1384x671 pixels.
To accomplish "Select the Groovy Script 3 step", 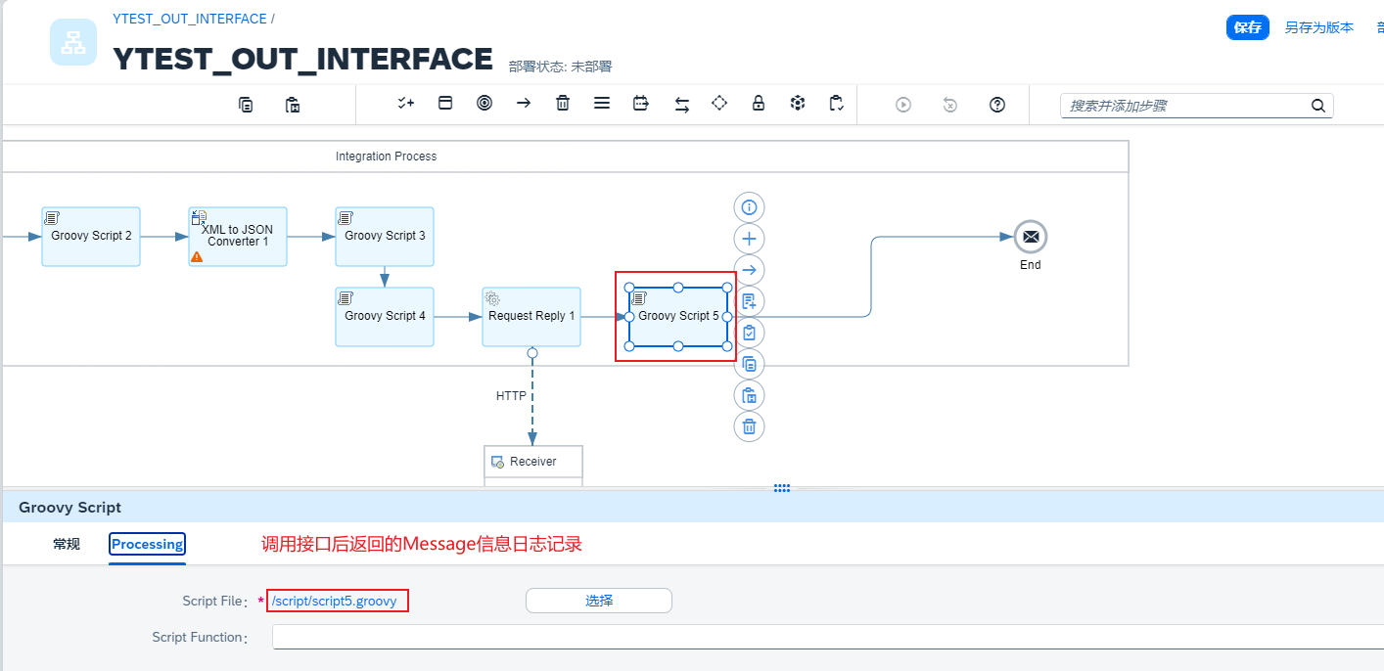I will (x=384, y=236).
